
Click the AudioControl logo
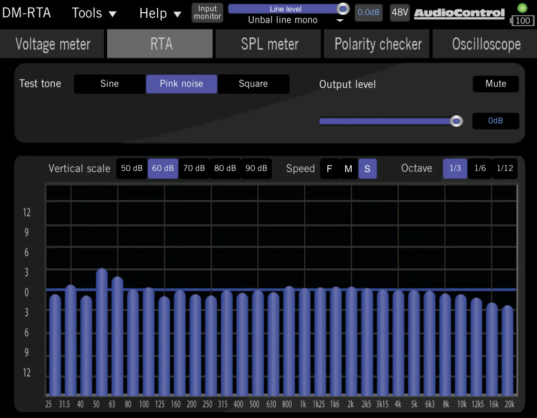point(459,12)
